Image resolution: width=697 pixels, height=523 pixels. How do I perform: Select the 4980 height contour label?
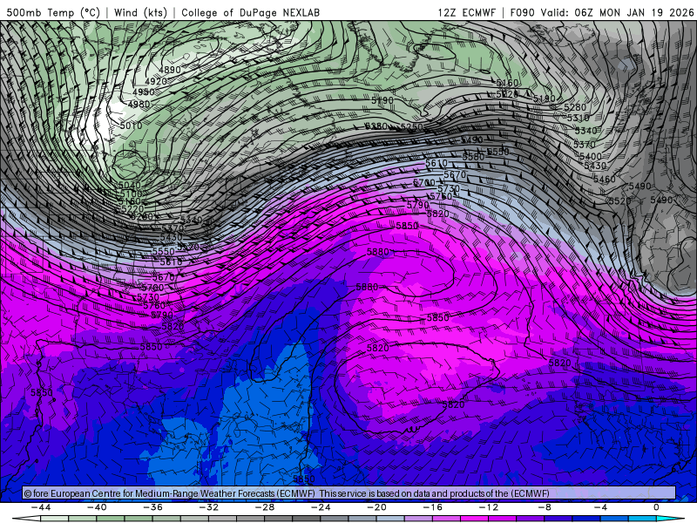pos(139,104)
